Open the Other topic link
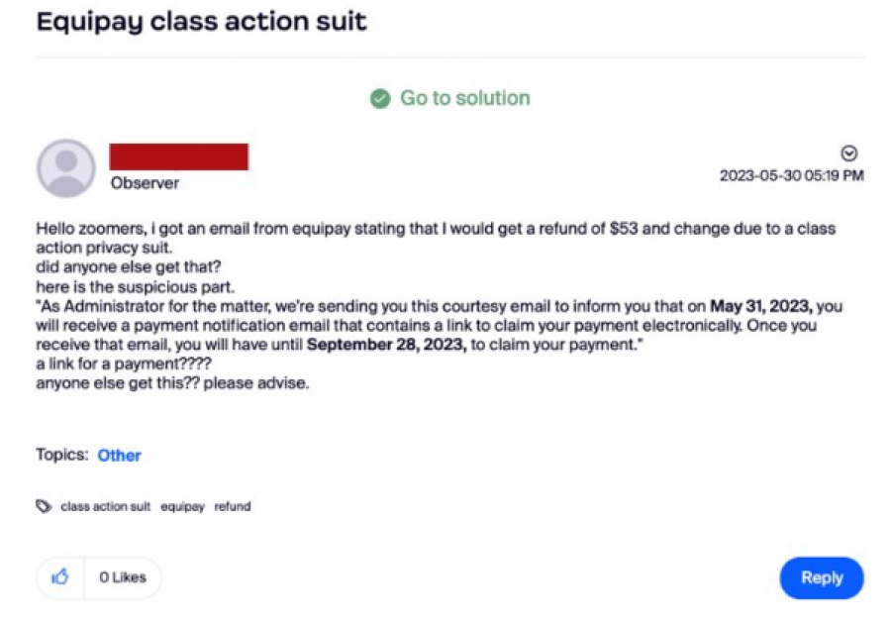The height and width of the screenshot is (623, 891). tap(120, 456)
